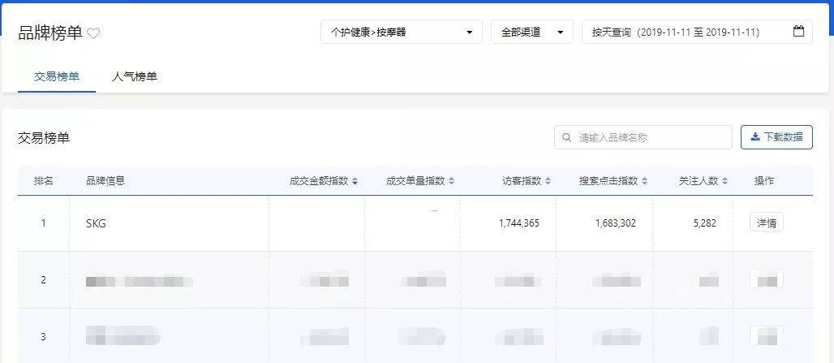This screenshot has width=834, height=363.
Task: Sort by 成交单量指数 sort arrows
Action: pyautogui.click(x=451, y=181)
